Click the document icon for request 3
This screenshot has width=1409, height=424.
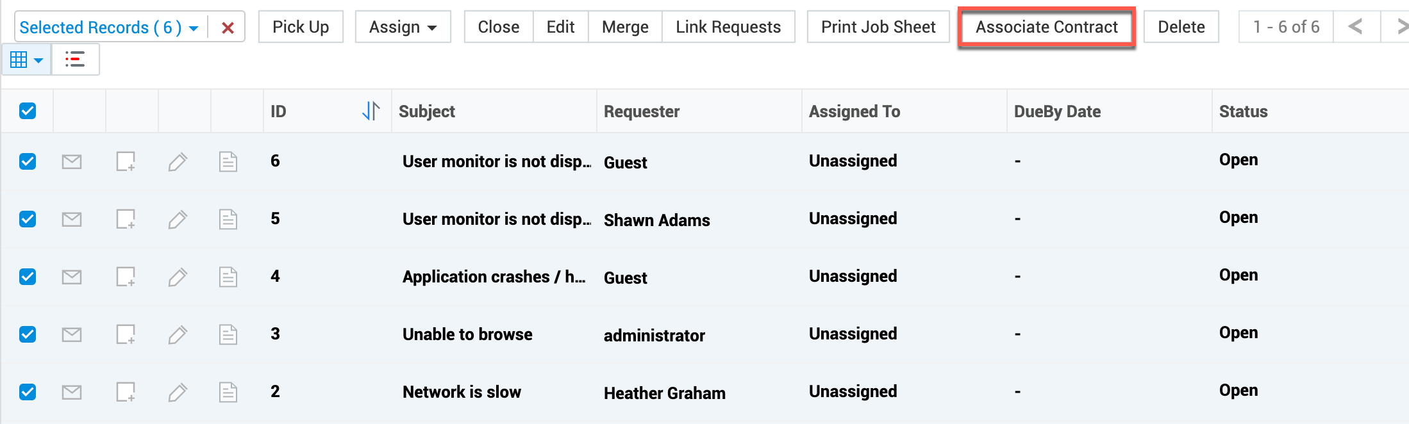pyautogui.click(x=228, y=334)
